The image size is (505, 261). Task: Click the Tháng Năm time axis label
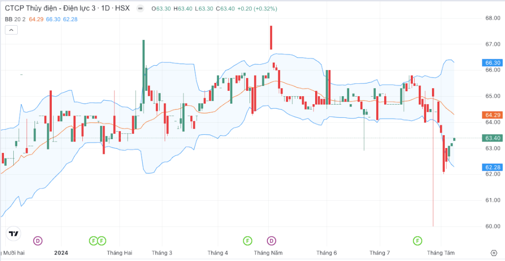click(x=268, y=253)
